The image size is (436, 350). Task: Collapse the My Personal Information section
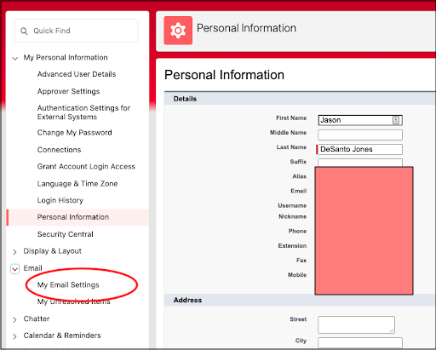[15, 59]
